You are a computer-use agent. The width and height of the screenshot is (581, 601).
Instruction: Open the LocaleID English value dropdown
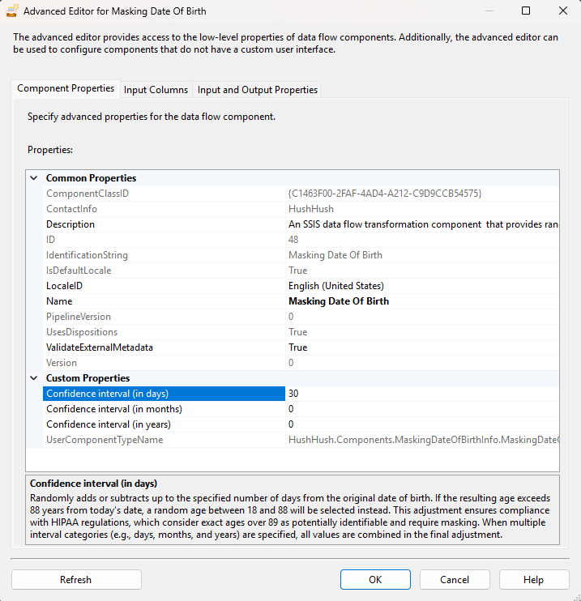tap(421, 286)
